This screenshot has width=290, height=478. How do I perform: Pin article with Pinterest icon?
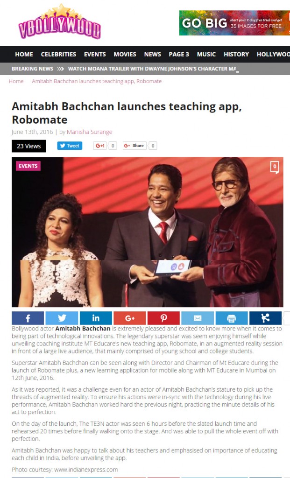click(163, 318)
